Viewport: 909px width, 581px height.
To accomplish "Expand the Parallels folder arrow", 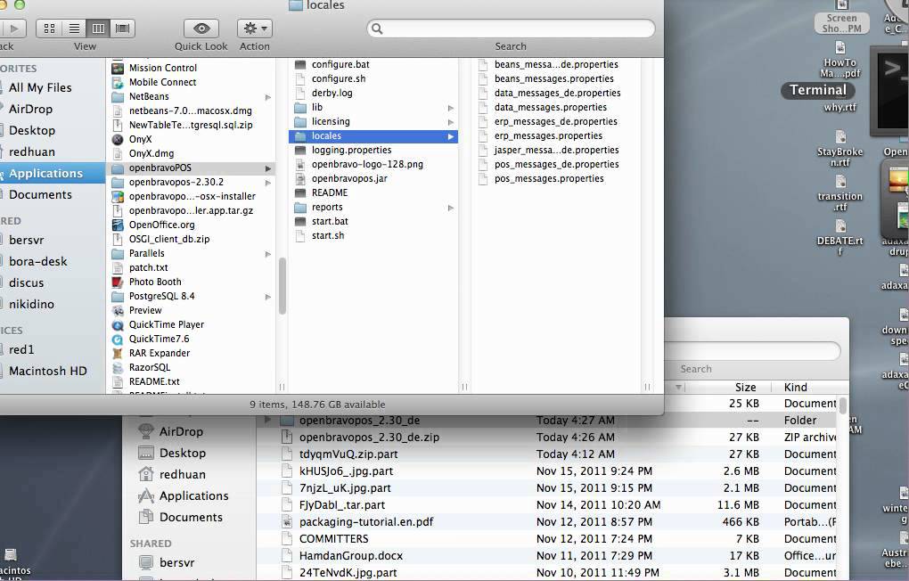I will click(268, 254).
